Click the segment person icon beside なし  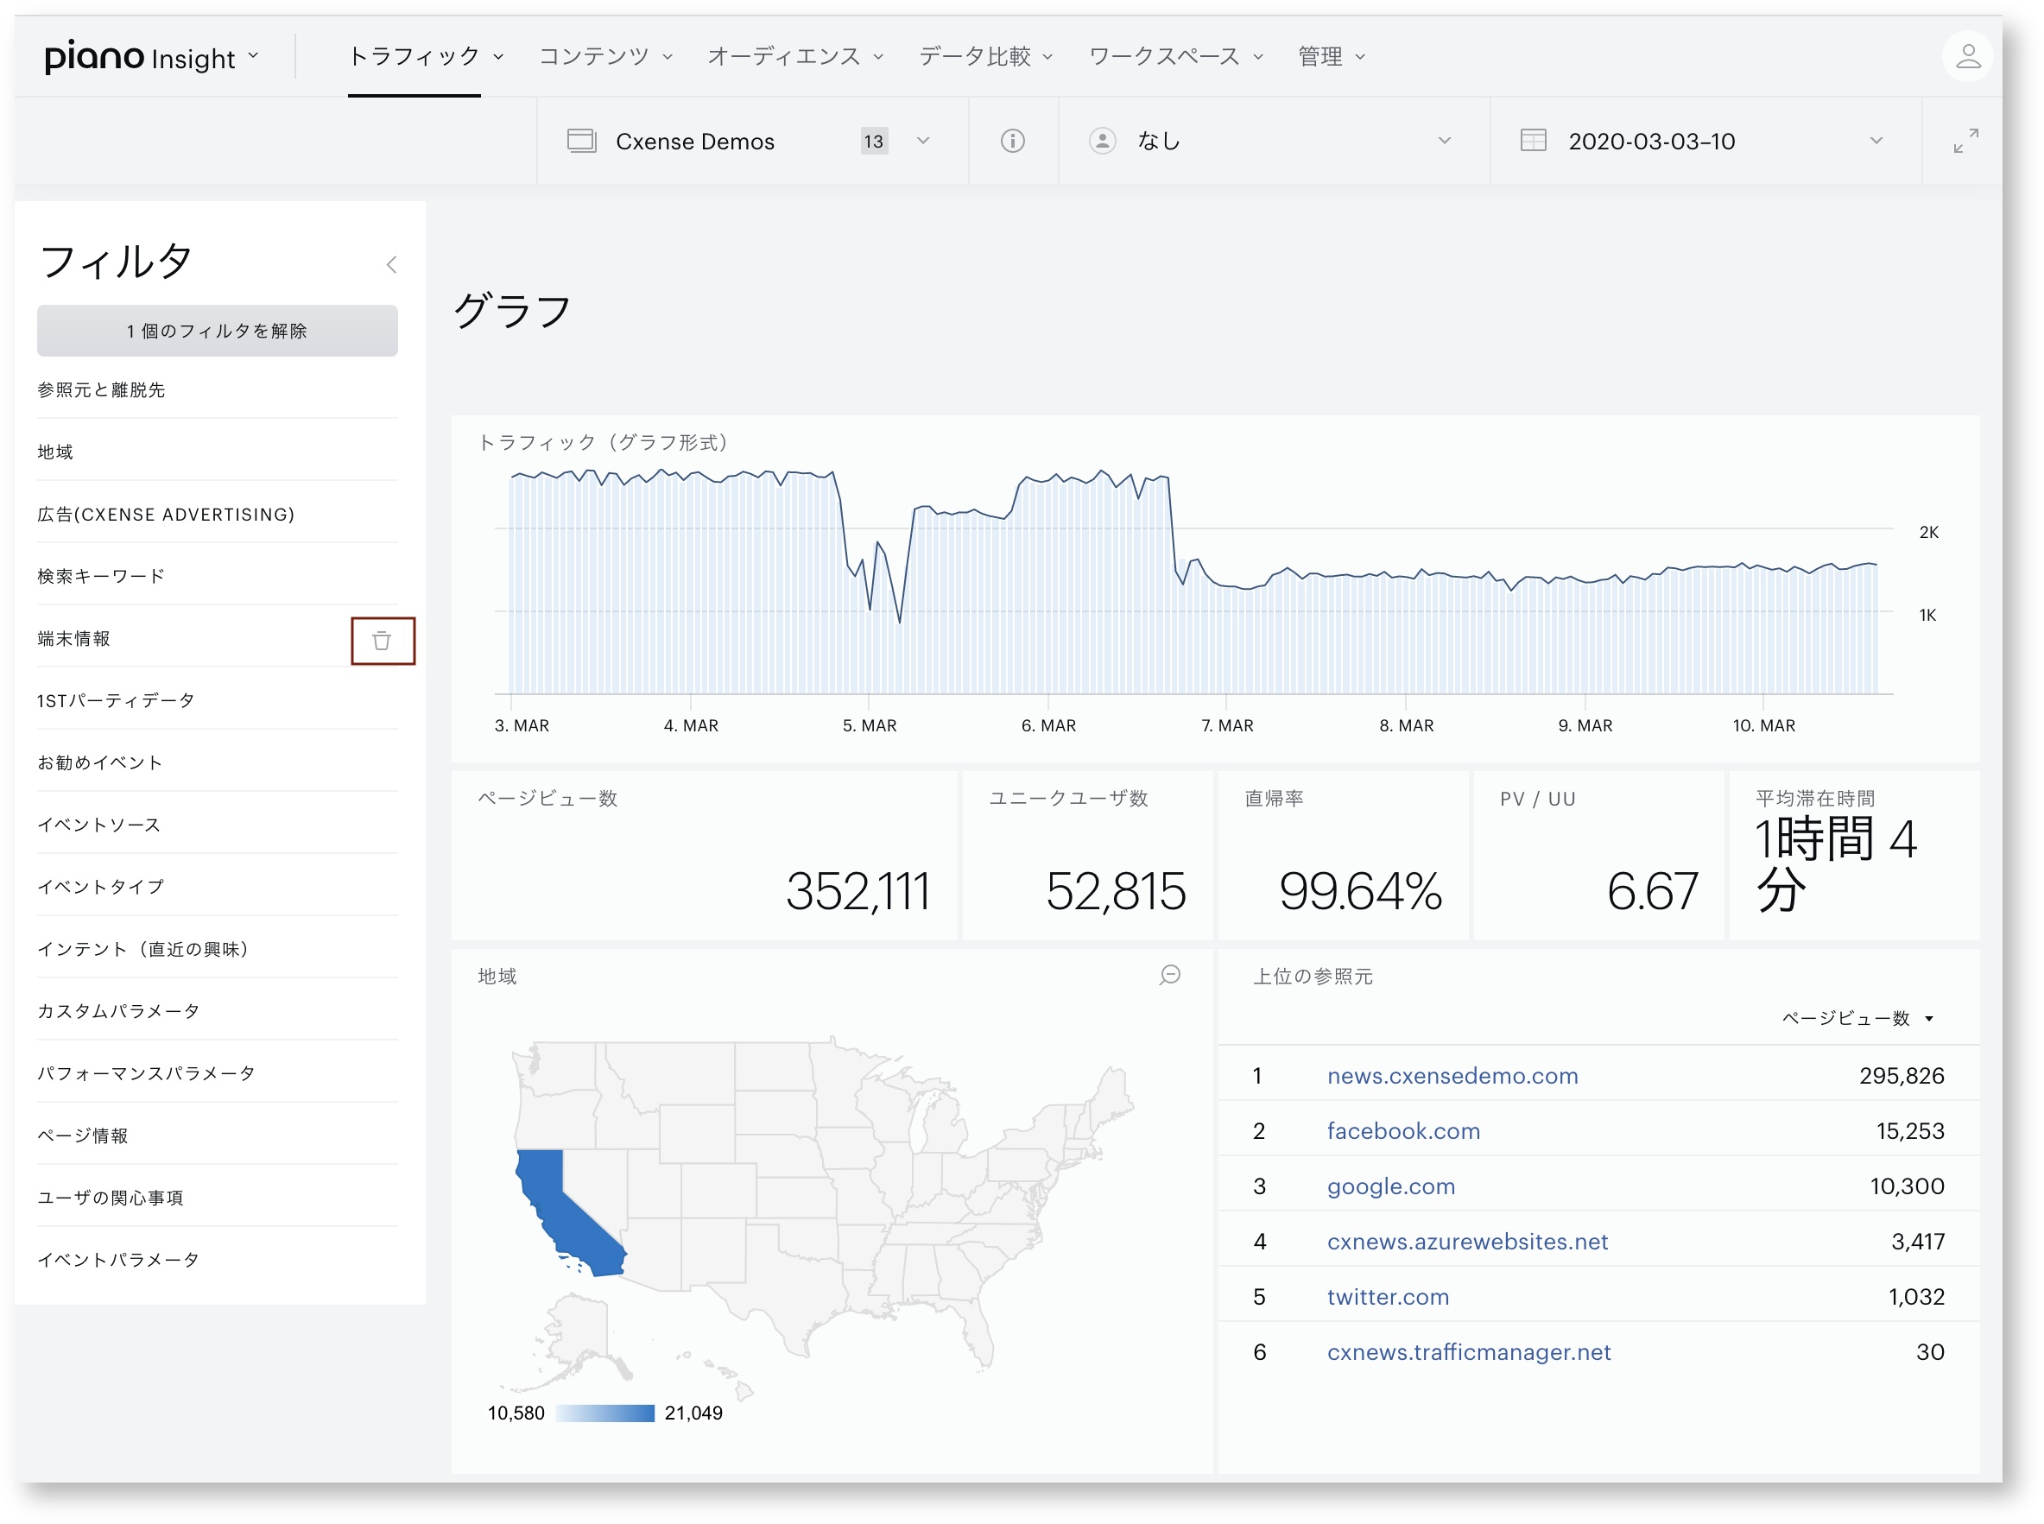pos(1101,140)
